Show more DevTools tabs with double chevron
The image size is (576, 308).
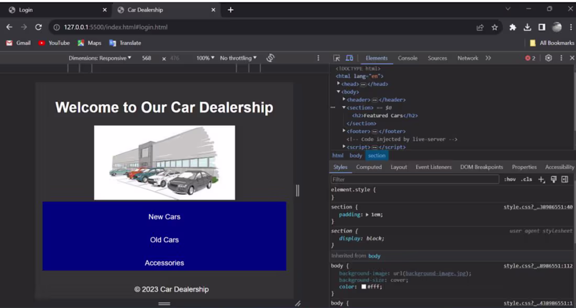click(488, 58)
